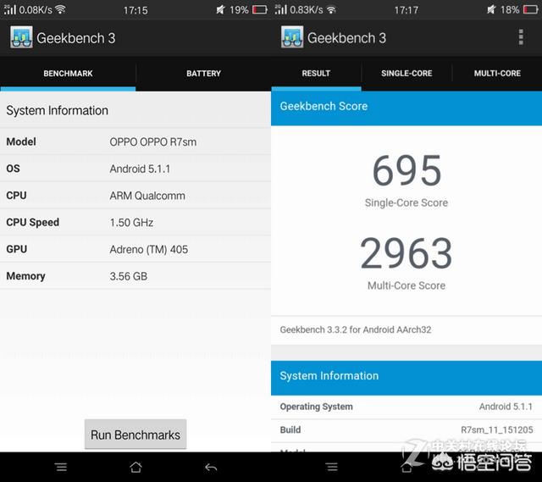Select the OS value Android 5.1.1
Image resolution: width=542 pixels, height=482 pixels.
140,169
